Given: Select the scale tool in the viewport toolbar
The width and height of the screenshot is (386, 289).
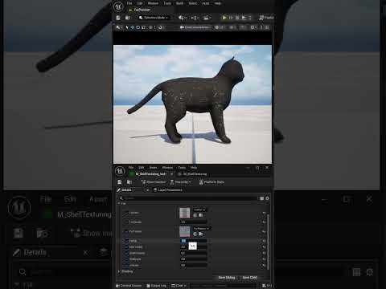Looking at the screenshot, I should coord(143,27).
